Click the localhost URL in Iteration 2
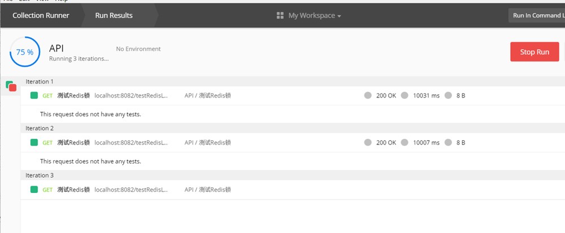565x233 pixels. pos(132,142)
